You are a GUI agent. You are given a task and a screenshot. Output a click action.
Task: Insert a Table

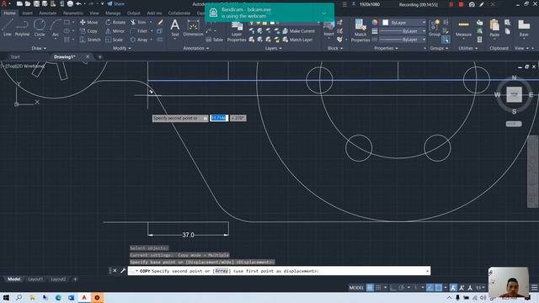pyautogui.click(x=215, y=40)
